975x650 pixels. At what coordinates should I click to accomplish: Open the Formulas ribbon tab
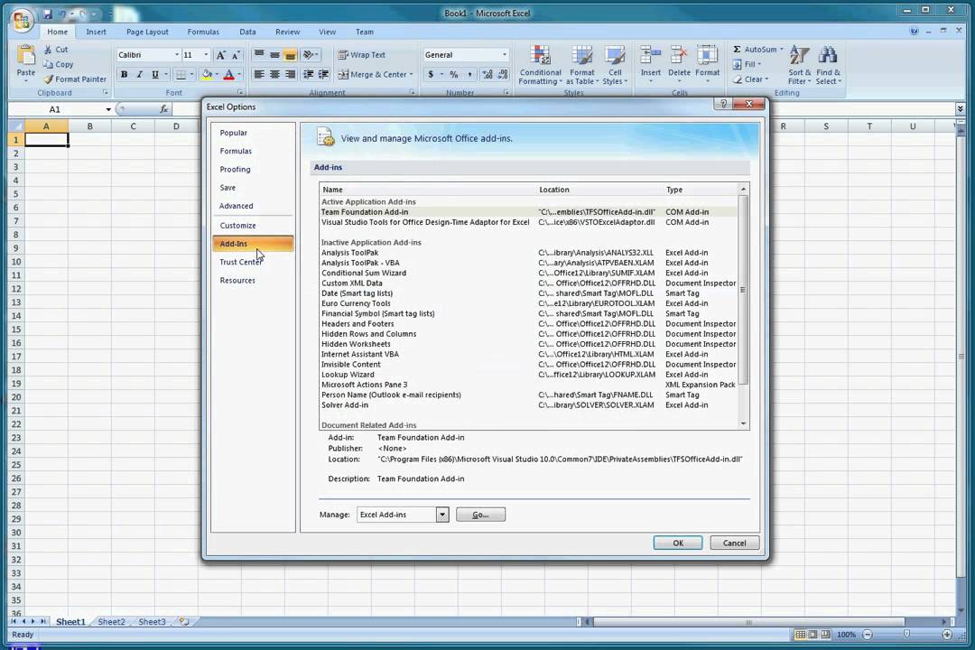203,32
